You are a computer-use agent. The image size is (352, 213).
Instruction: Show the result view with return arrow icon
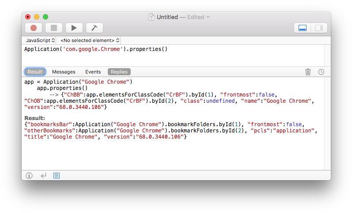[43, 175]
